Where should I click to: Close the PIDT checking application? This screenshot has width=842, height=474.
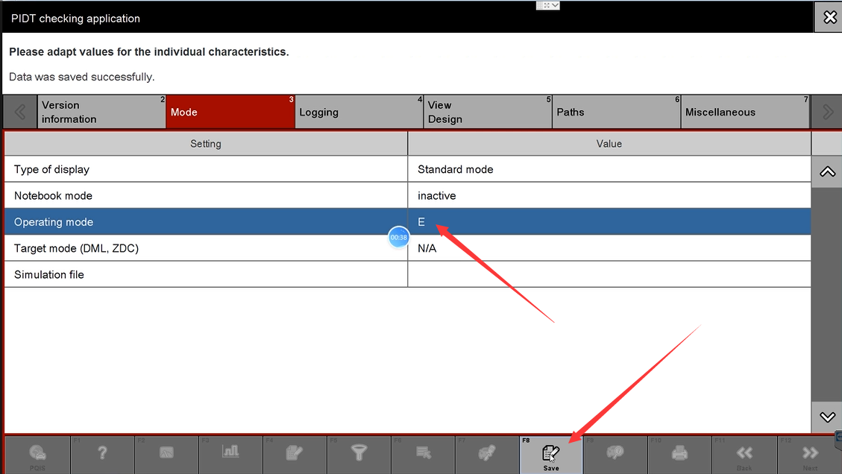(828, 17)
